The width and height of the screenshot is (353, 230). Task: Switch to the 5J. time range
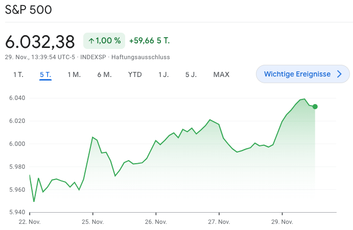[x=191, y=74]
